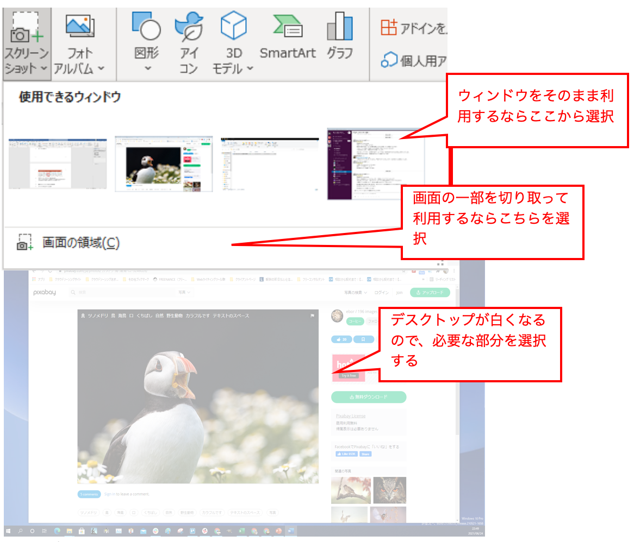Open the related owl photo thumbnail
Viewport: 634px width, 542px height.
(x=389, y=490)
